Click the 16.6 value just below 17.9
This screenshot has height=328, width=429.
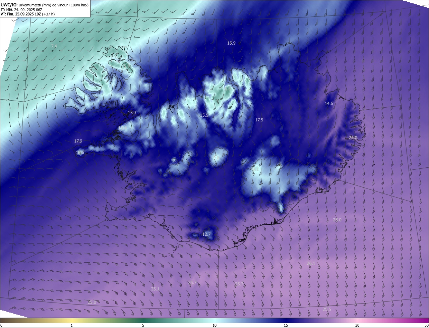pyautogui.click(x=80, y=153)
